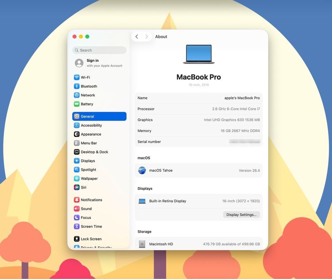
Task: Click the green Battery icon
Action: tap(77, 104)
